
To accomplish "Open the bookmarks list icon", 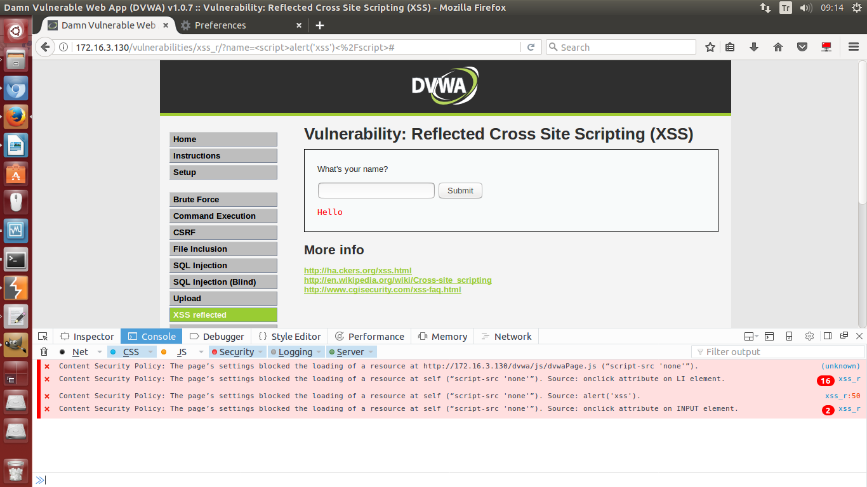I will click(x=730, y=47).
